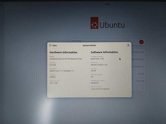Select the GNOME version value 46
Image resolution: width=166 pixels, height=124 pixels.
92,77
